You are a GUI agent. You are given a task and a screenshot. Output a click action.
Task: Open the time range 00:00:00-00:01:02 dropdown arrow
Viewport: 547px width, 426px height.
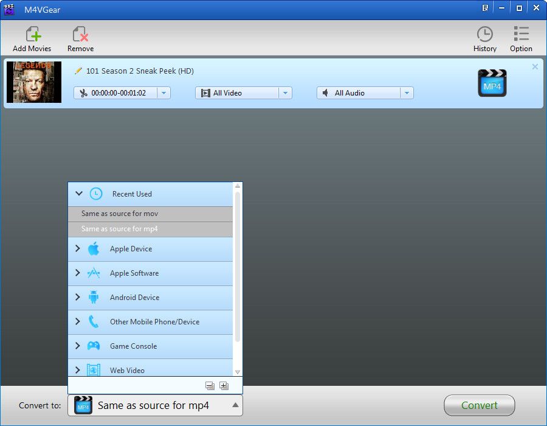pyautogui.click(x=163, y=93)
